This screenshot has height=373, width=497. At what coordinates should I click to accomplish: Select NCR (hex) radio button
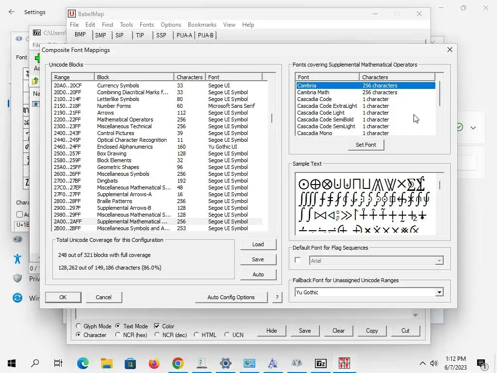(x=117, y=335)
